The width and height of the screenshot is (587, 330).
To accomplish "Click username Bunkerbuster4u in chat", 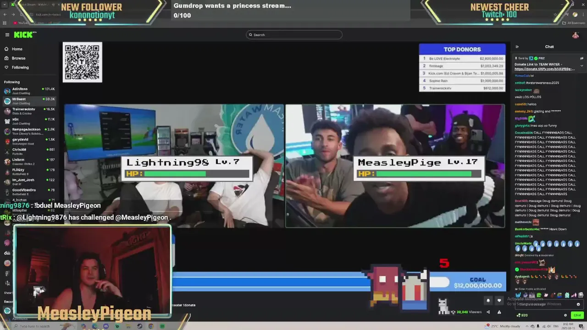I will (x=527, y=229).
